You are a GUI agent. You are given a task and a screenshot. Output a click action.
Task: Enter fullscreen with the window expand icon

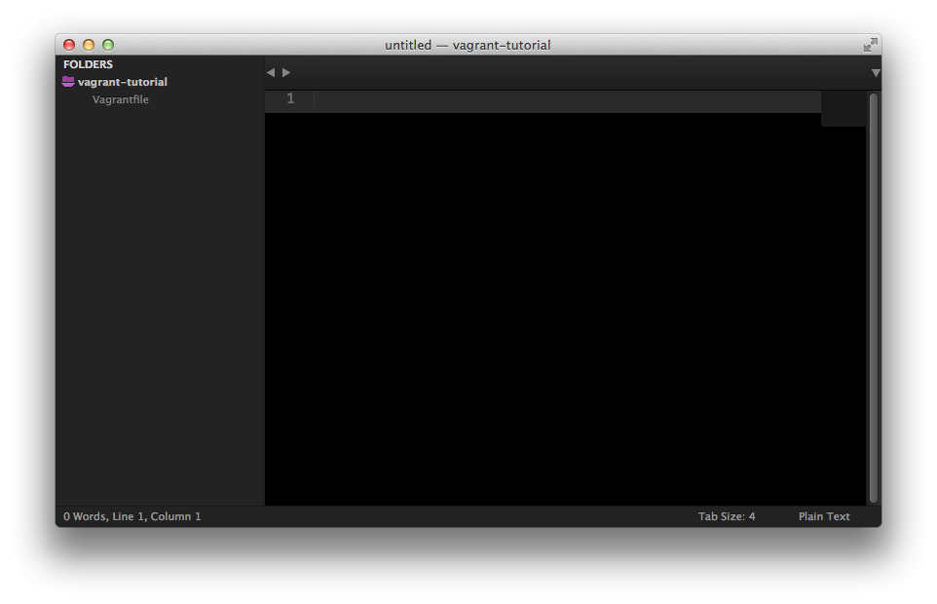pyautogui.click(x=871, y=45)
